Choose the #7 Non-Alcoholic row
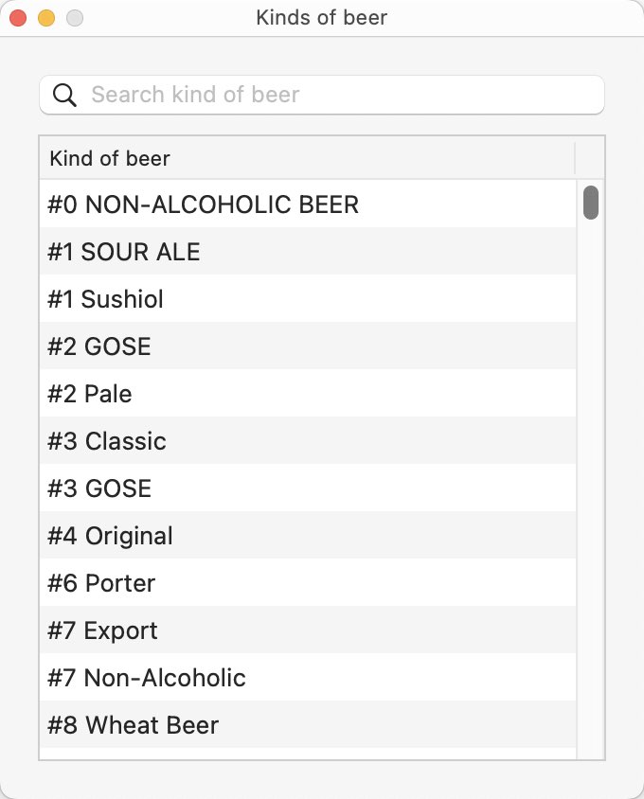The height and width of the screenshot is (799, 644). click(x=308, y=678)
